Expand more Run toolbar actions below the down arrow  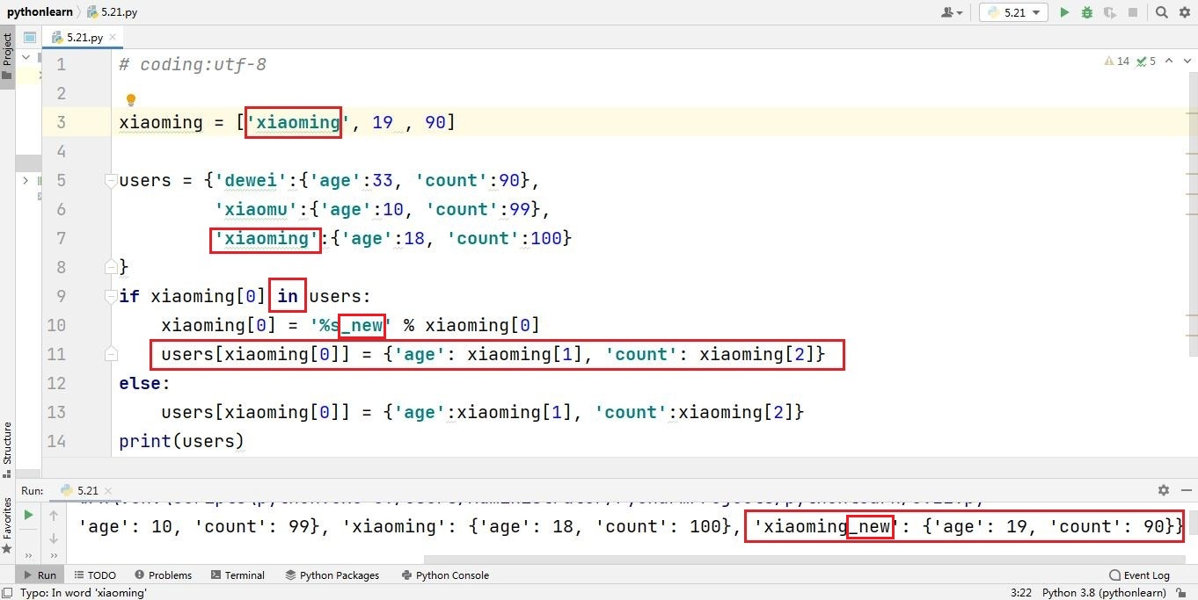[54, 555]
